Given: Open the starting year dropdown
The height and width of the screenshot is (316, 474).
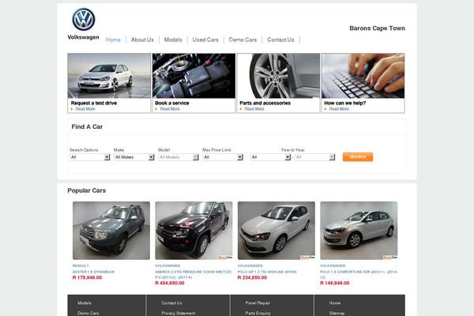Looking at the screenshot, I should click(270, 157).
